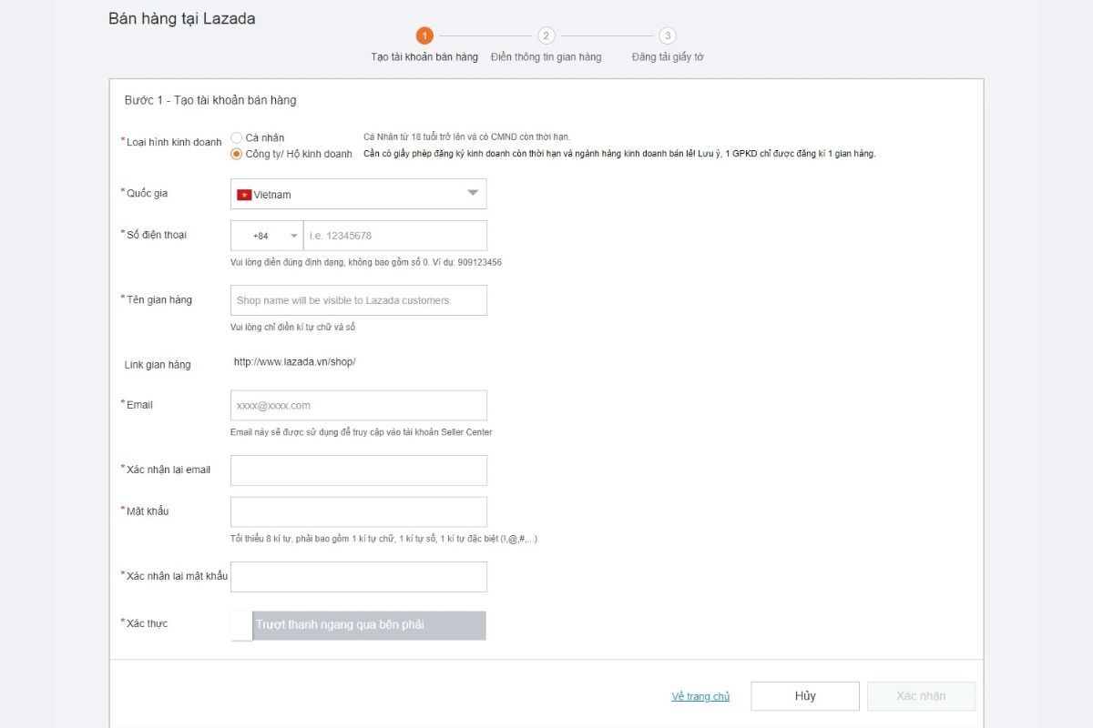Screen dimensions: 1093x728
Task: Click the Xác nhận lại email field
Action: (x=359, y=470)
